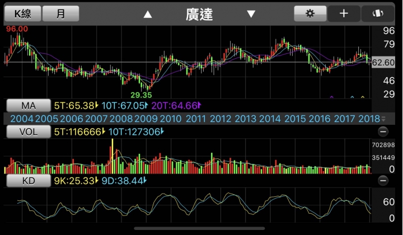Tap the 2007 year label
The height and width of the screenshot is (235, 403).
(x=96, y=119)
